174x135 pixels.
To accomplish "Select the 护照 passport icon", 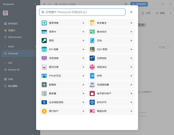I will 92,76.
